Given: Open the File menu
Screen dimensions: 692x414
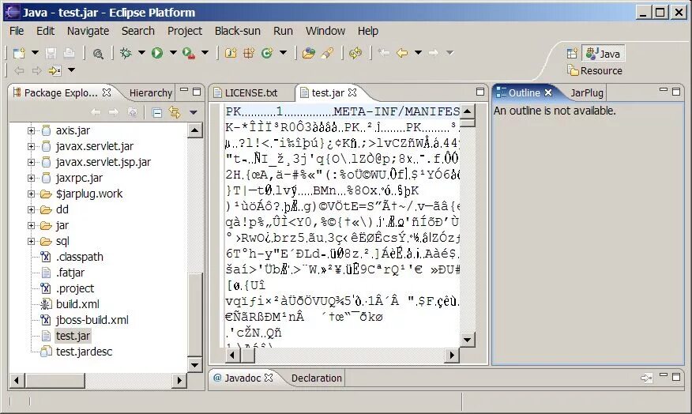Looking at the screenshot, I should (17, 31).
